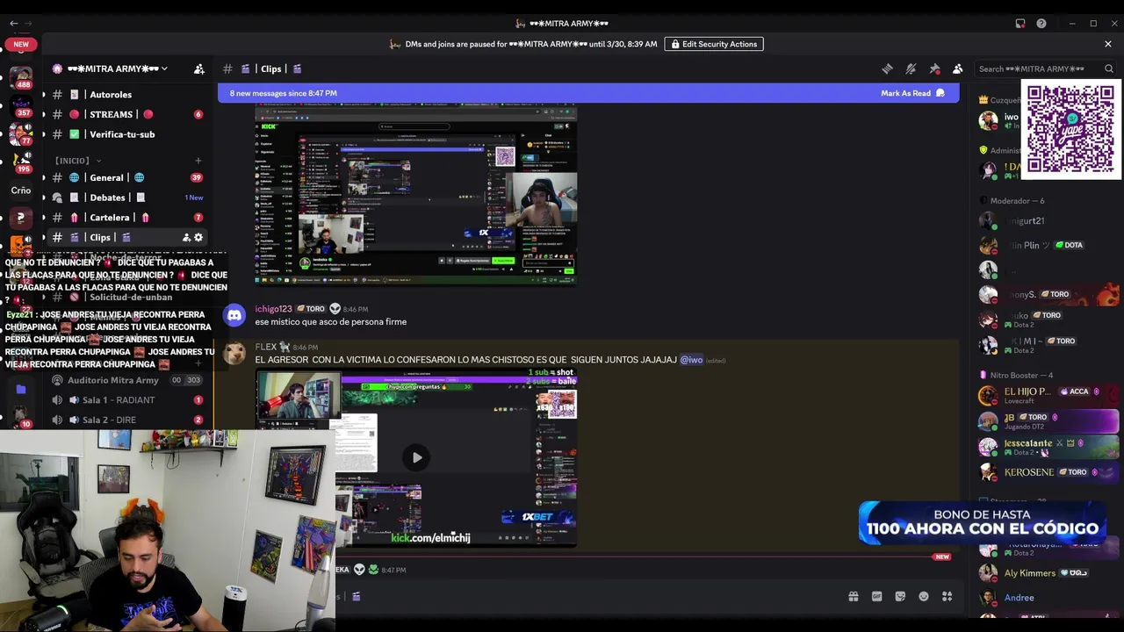Open the sticker picker
1124x632 pixels.
[900, 597]
